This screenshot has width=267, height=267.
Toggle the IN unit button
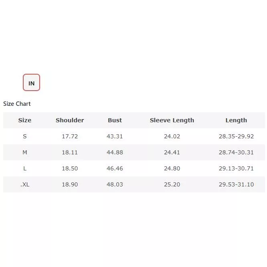click(x=31, y=83)
